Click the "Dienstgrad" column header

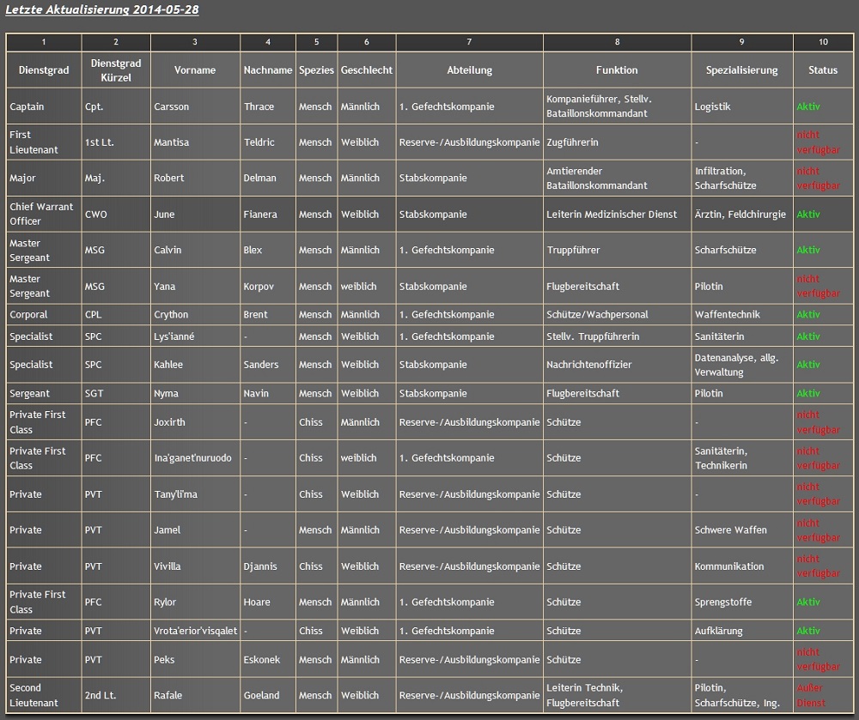tap(43, 70)
